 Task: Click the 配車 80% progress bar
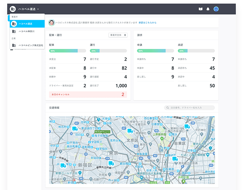click(67, 51)
